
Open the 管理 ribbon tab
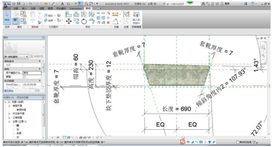click(50, 8)
